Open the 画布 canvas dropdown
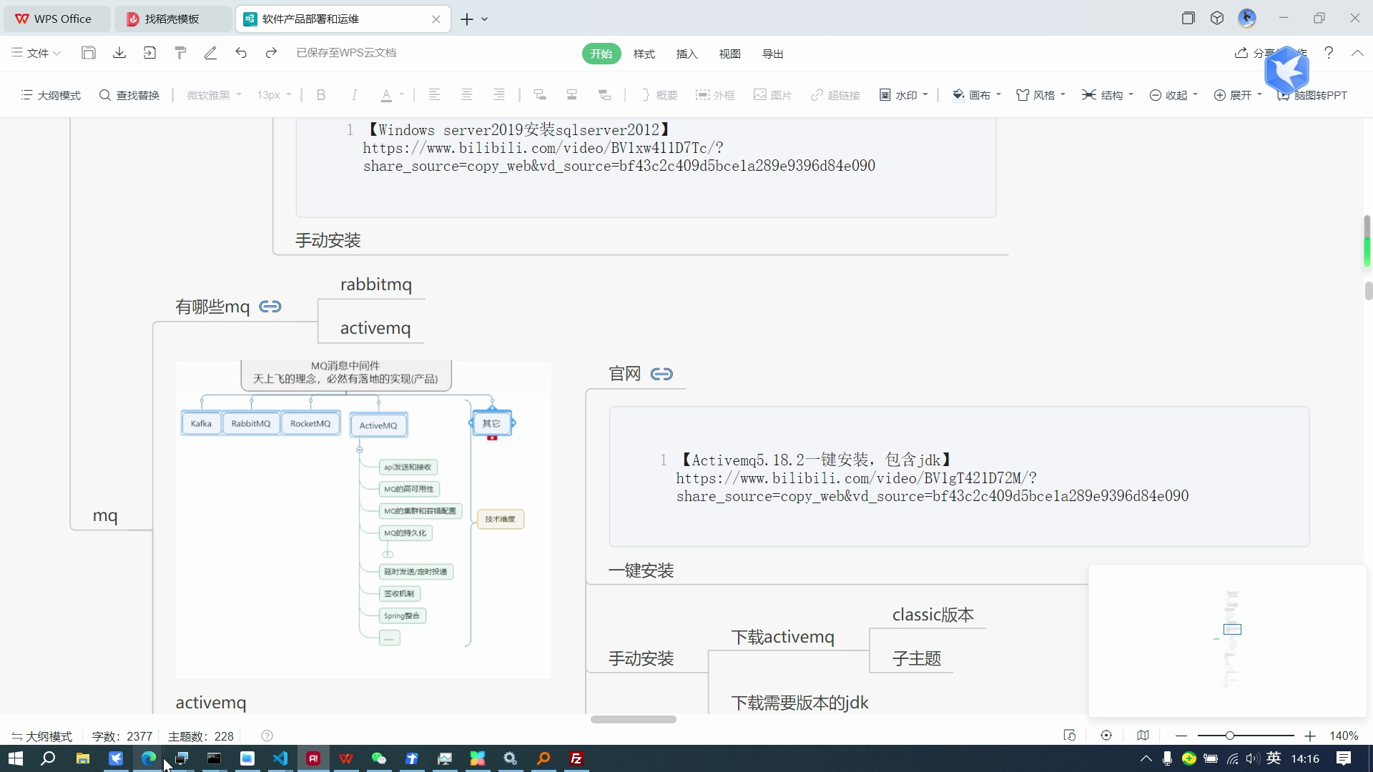The height and width of the screenshot is (772, 1373). click(977, 95)
